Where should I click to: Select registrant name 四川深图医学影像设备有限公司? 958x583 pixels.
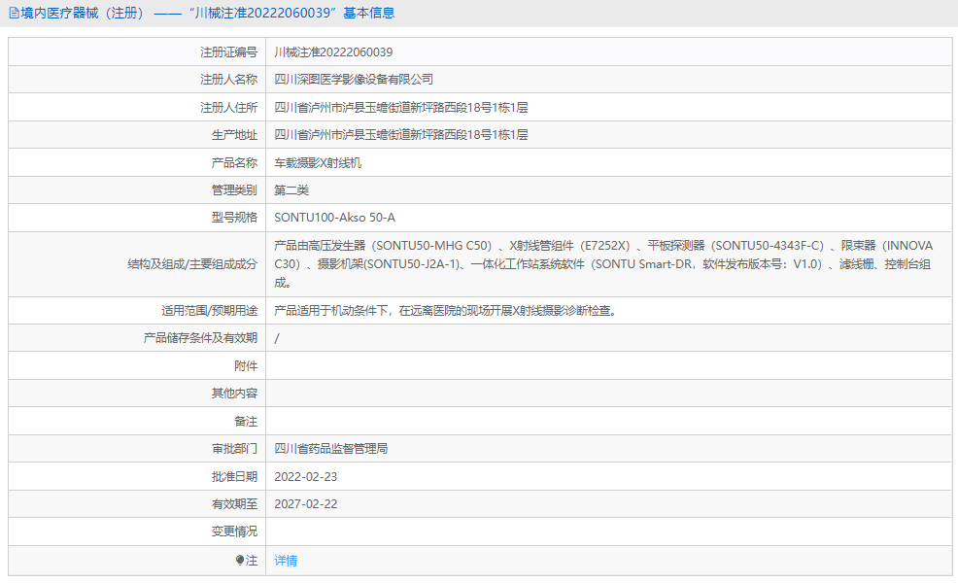pyautogui.click(x=353, y=80)
